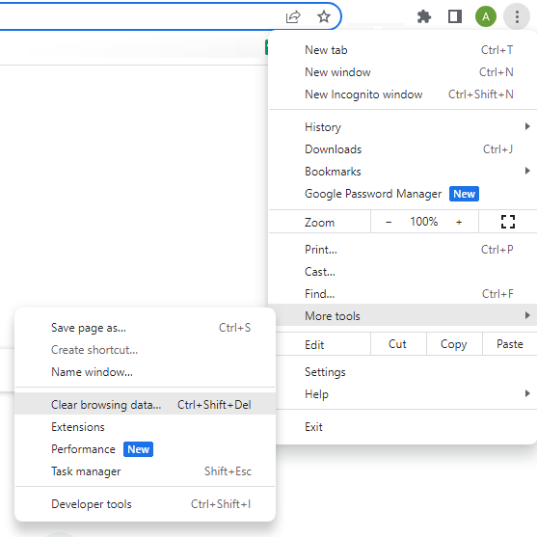Click the 100% zoom level value
The width and height of the screenshot is (537, 537).
(x=424, y=222)
